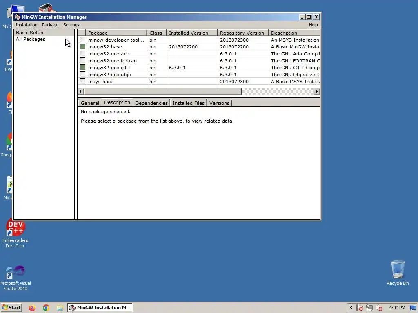The width and height of the screenshot is (418, 313).
Task: Select the mingw32-gcc-objc package name
Action: click(109, 75)
